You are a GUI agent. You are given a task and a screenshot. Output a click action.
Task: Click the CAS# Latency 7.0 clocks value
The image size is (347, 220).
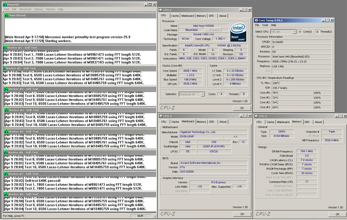(x=307, y=160)
